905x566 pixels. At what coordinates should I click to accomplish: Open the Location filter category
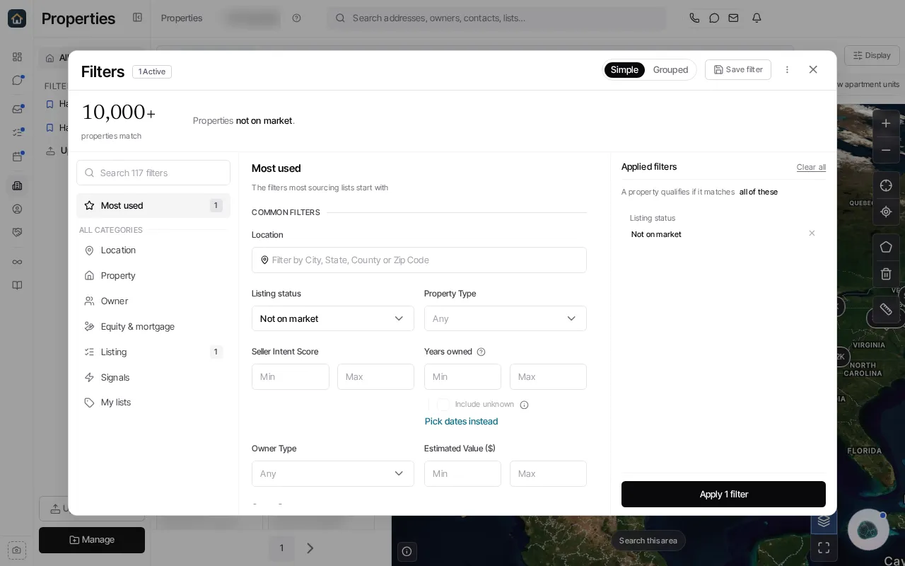pos(153,250)
